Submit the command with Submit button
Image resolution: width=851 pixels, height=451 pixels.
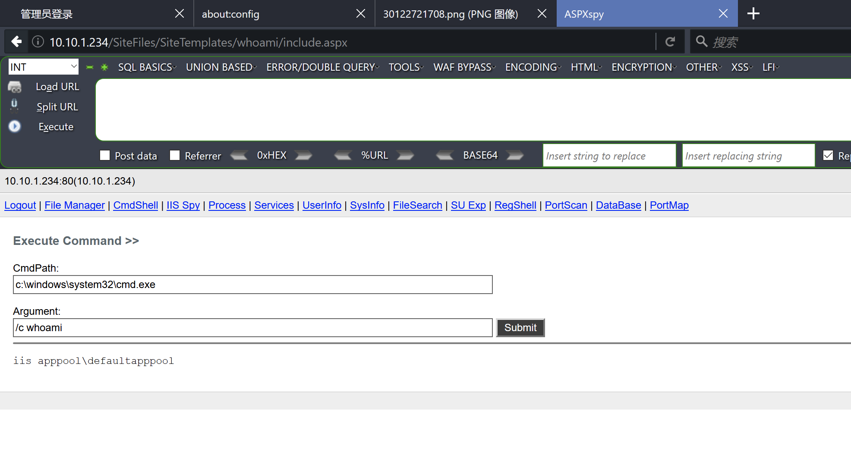[520, 328]
